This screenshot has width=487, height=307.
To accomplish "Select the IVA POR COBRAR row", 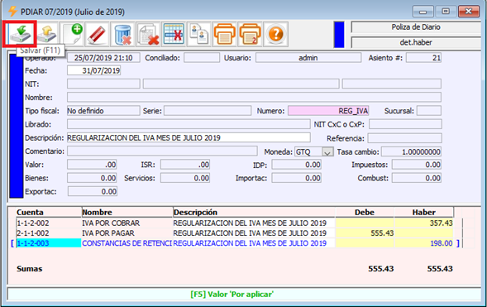I will pos(235,223).
